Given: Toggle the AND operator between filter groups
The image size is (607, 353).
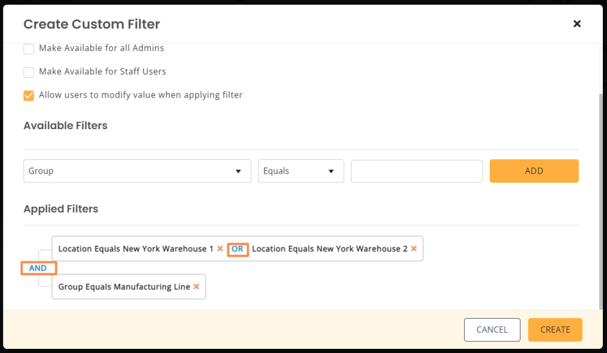Looking at the screenshot, I should (39, 268).
